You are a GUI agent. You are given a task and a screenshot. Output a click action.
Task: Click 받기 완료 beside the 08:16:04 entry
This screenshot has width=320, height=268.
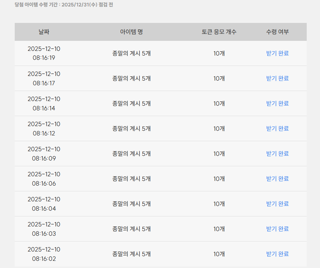(x=277, y=204)
